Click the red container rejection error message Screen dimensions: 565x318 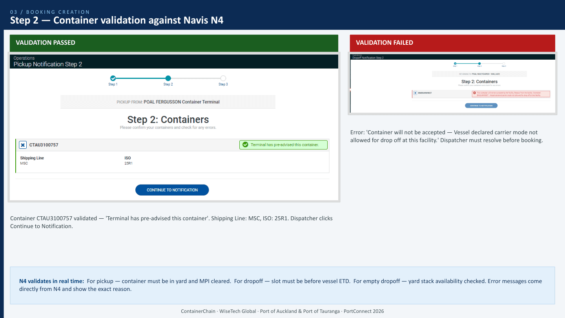[x=511, y=94]
